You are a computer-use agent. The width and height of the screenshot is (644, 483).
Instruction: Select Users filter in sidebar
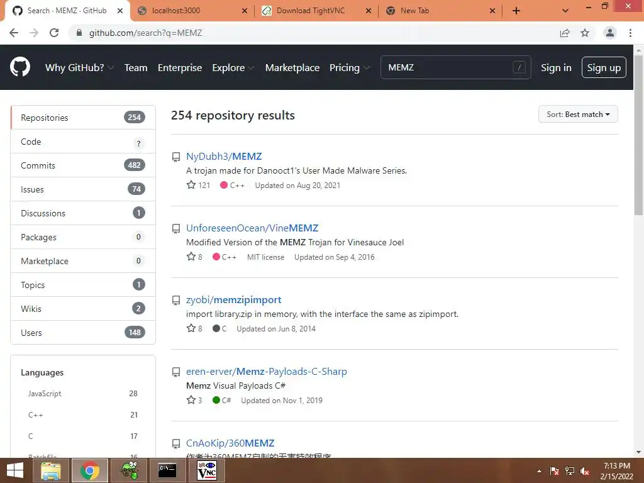[83, 332]
